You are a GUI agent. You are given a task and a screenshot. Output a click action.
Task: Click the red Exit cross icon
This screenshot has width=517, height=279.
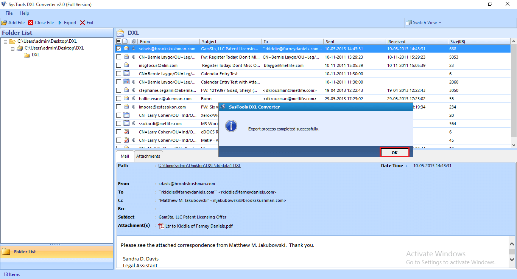[83, 23]
